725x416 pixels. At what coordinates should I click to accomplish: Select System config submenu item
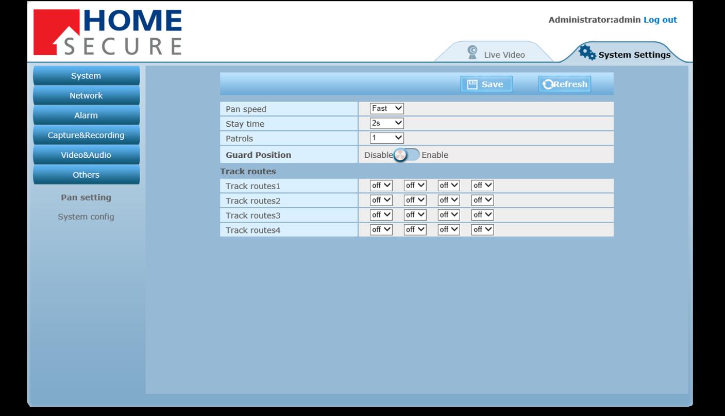point(86,217)
